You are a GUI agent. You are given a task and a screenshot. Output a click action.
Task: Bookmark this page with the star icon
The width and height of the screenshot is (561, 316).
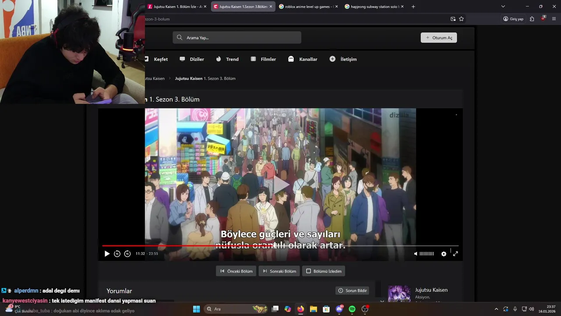click(x=462, y=19)
